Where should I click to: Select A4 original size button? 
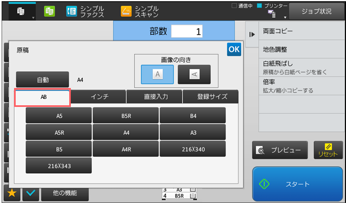pyautogui.click(x=126, y=132)
